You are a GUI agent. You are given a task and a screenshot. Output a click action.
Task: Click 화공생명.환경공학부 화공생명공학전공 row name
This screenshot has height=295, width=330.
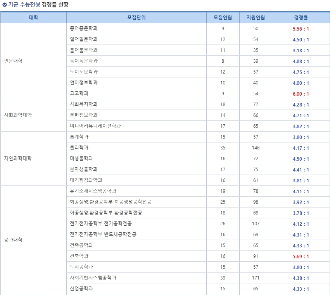[111, 202]
